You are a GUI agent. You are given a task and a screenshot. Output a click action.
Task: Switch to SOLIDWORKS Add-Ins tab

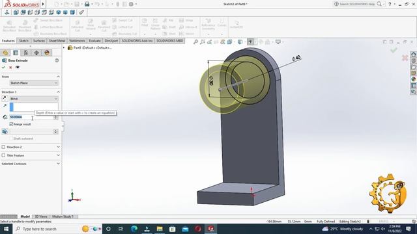tap(137, 40)
